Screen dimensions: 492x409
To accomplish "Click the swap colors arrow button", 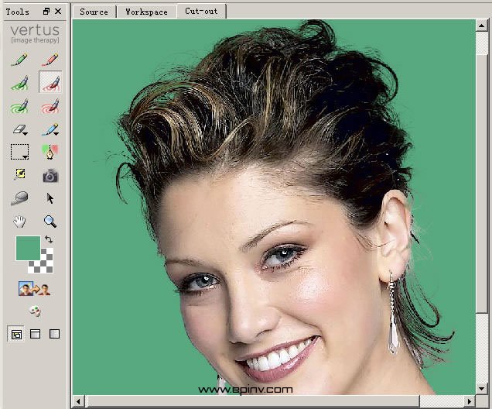I will point(50,240).
